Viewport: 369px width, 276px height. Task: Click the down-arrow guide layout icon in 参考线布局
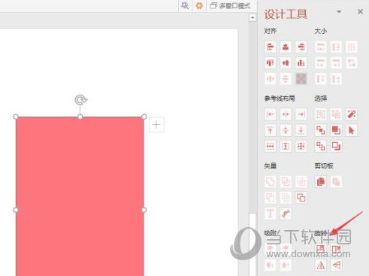tap(301, 130)
